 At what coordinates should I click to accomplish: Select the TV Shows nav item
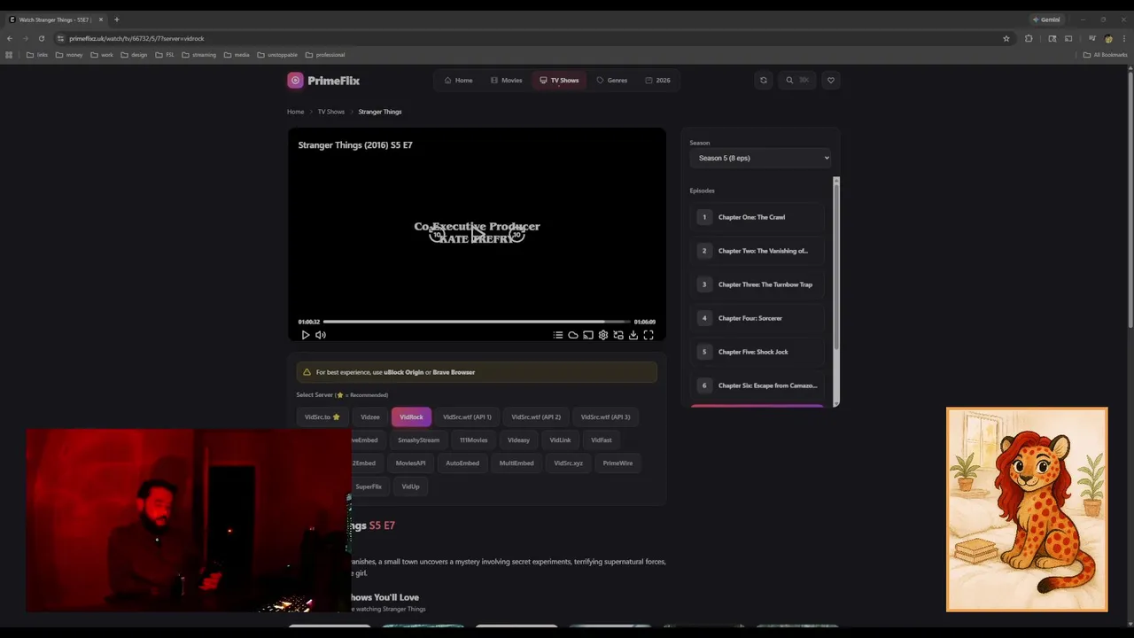coord(559,80)
